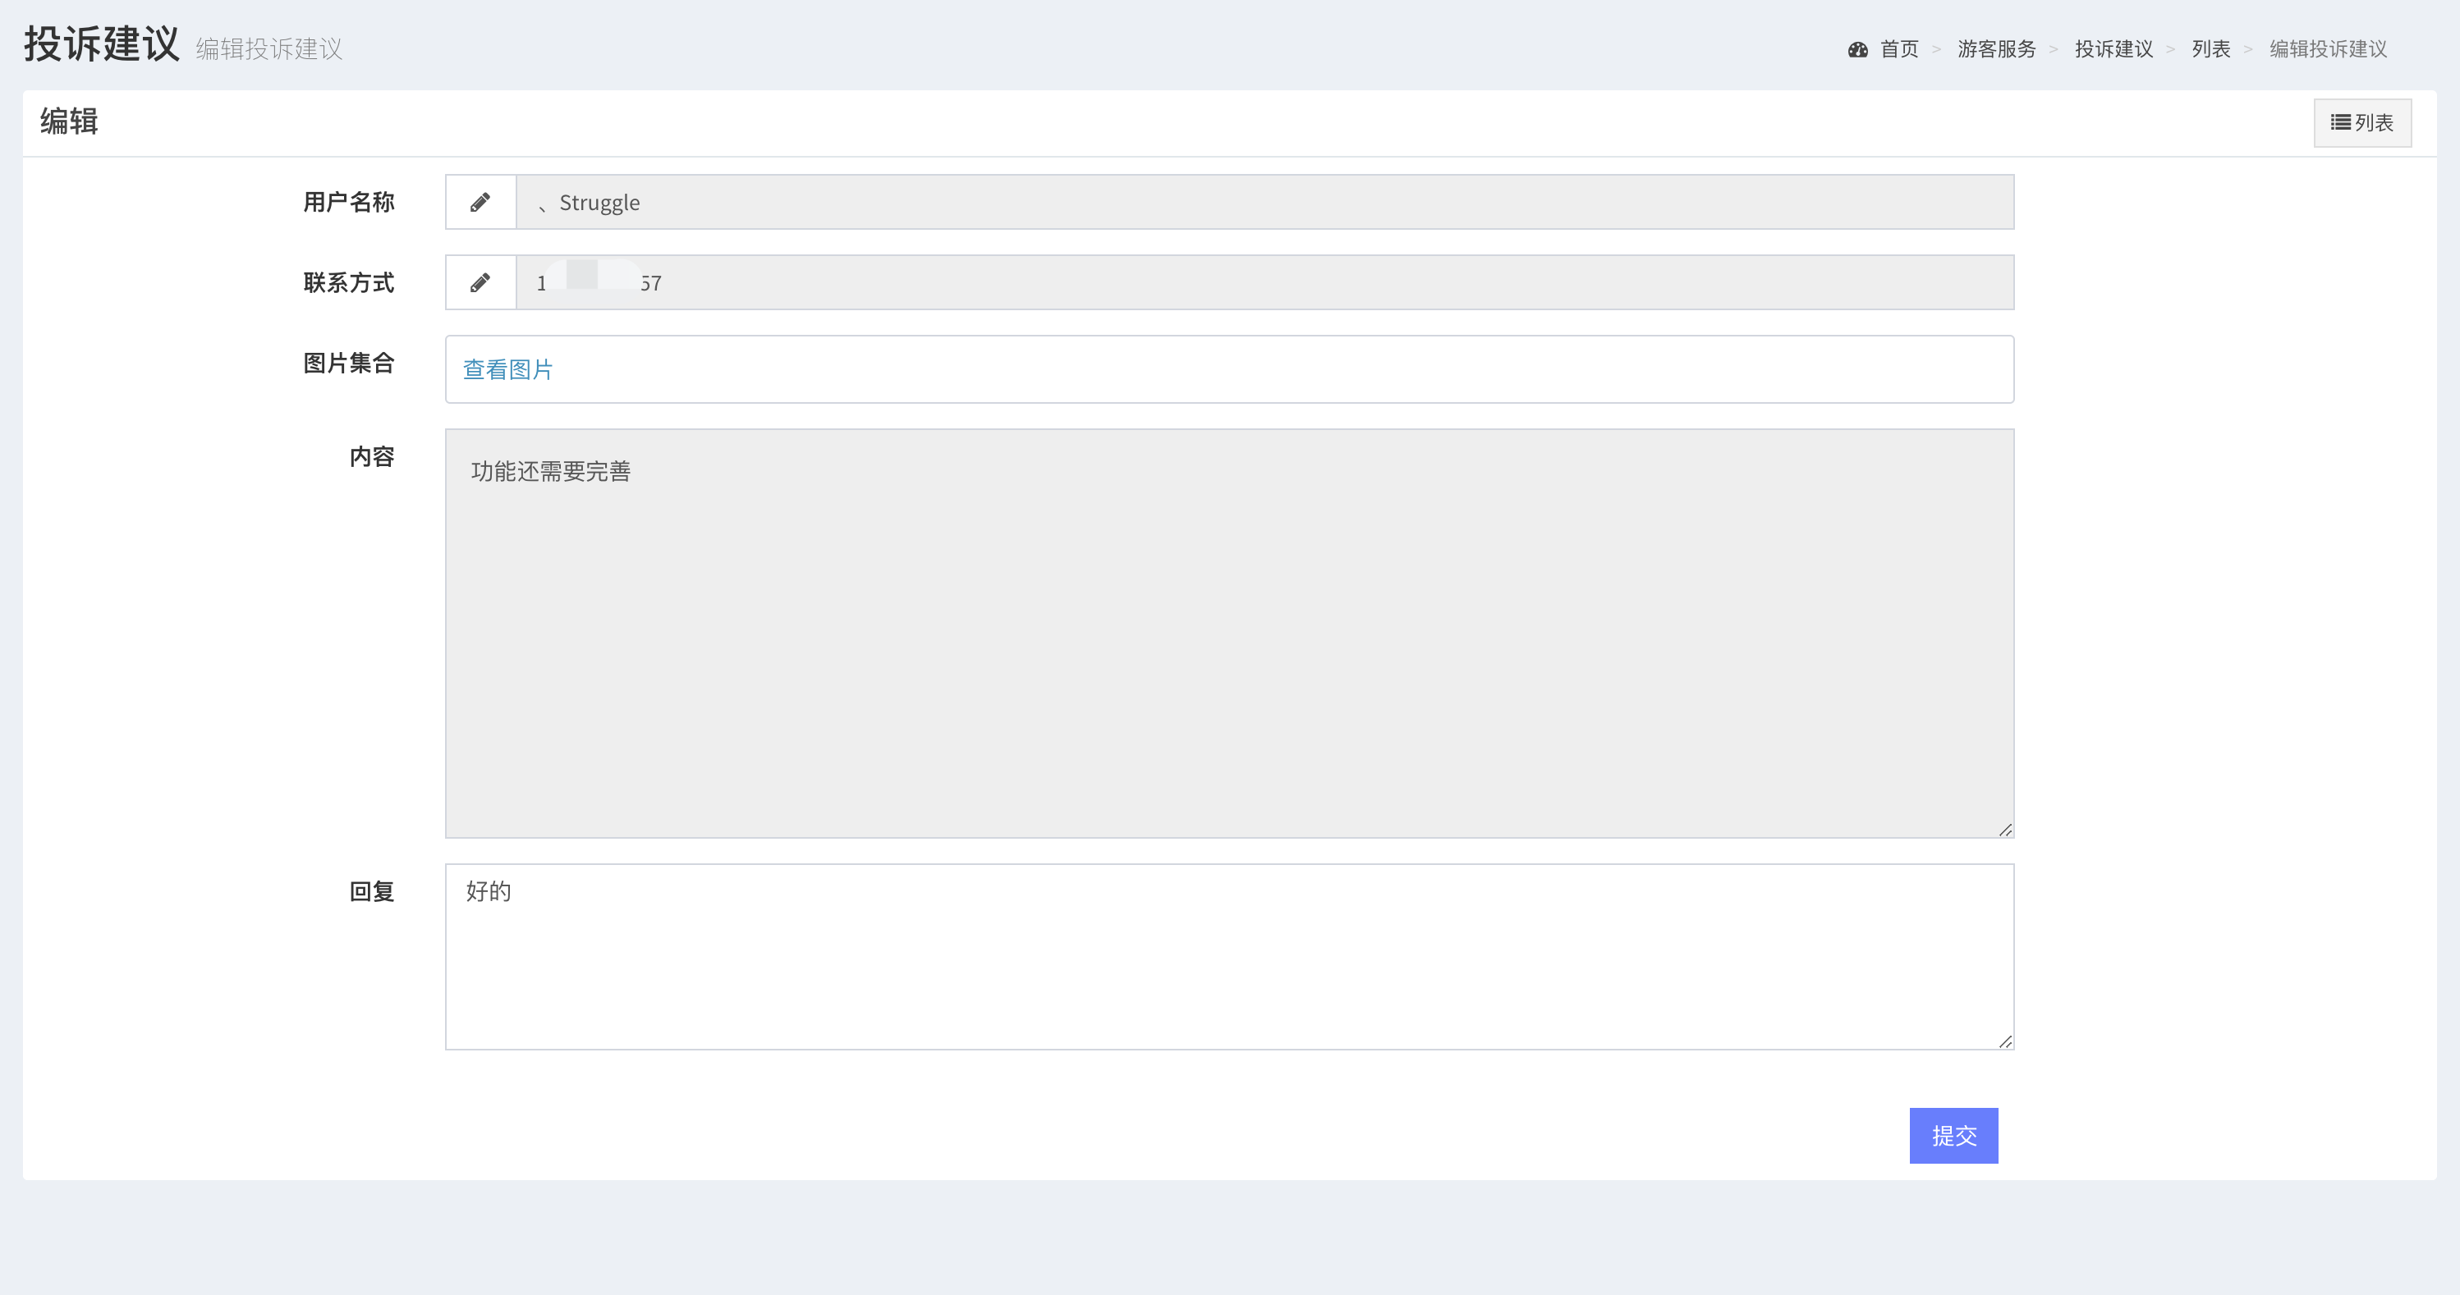
Task: Click the 用户名称 input field
Action: (x=1264, y=203)
